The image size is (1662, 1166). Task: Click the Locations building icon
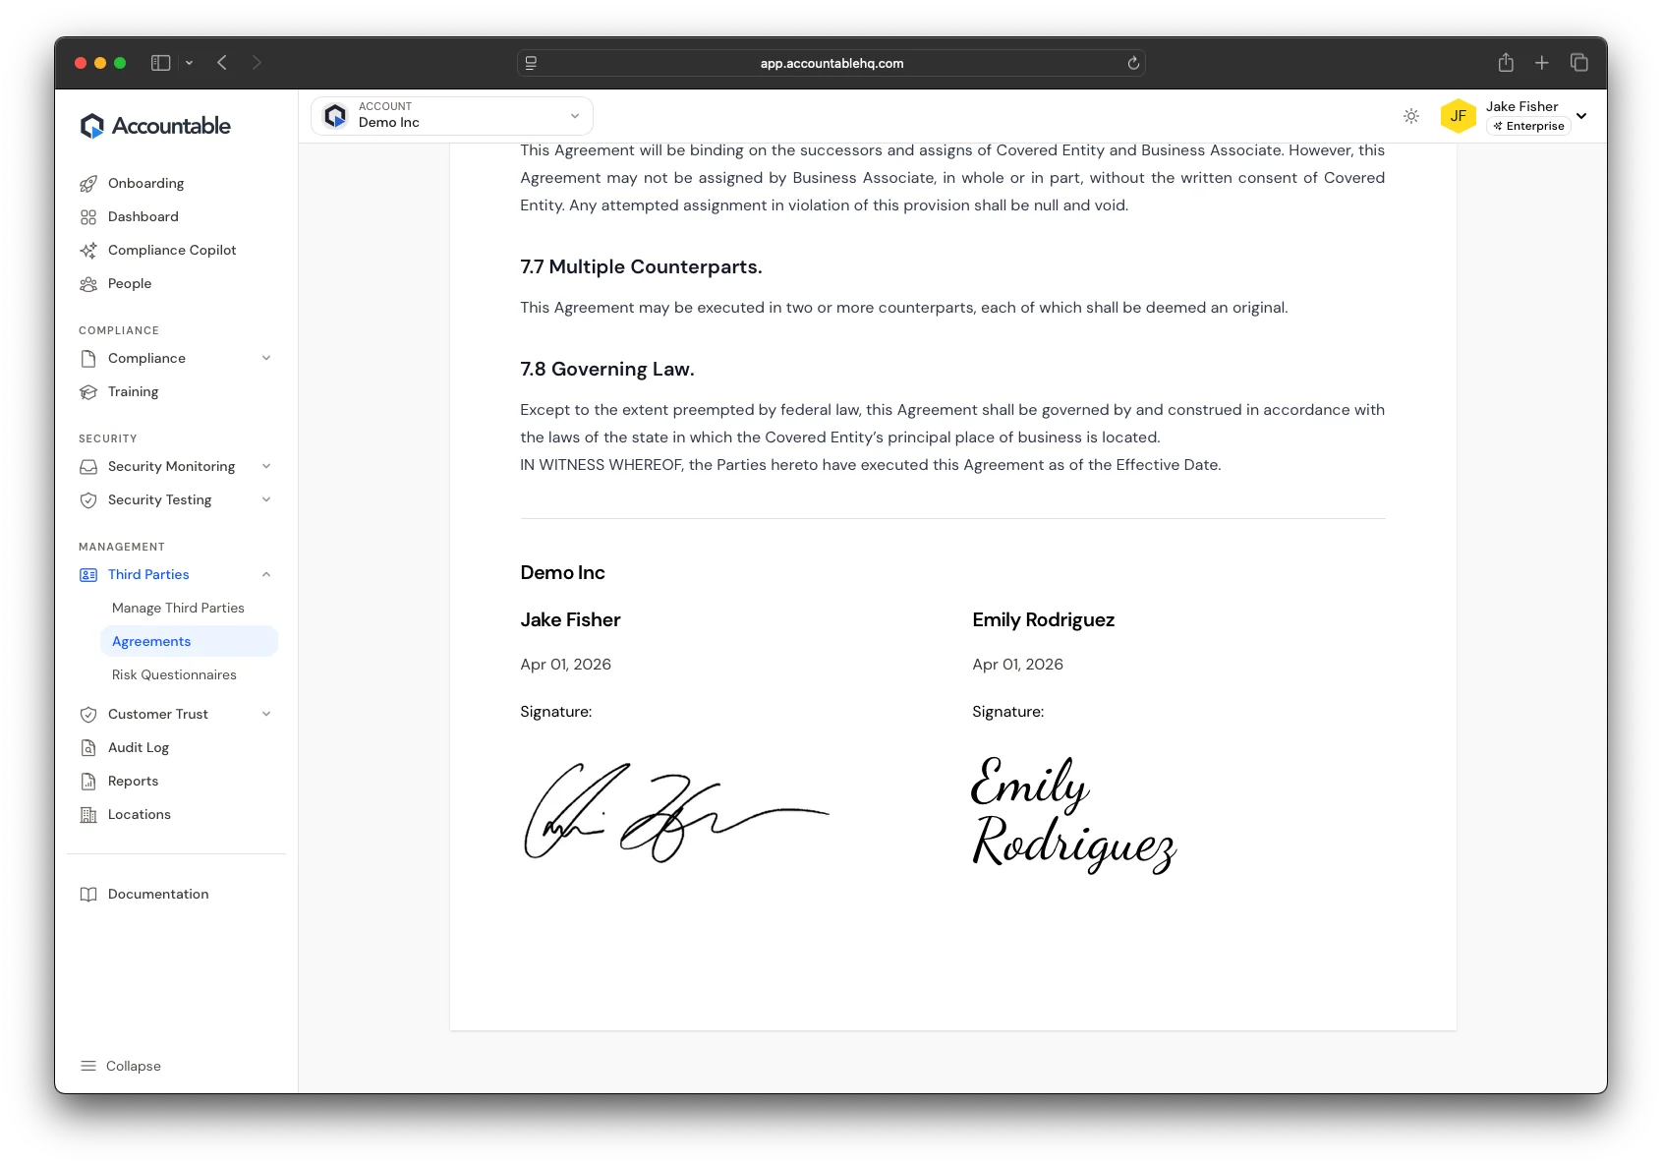tap(88, 815)
